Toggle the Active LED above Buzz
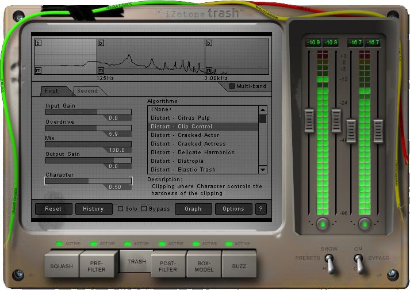410x290 pixels. 228,243
